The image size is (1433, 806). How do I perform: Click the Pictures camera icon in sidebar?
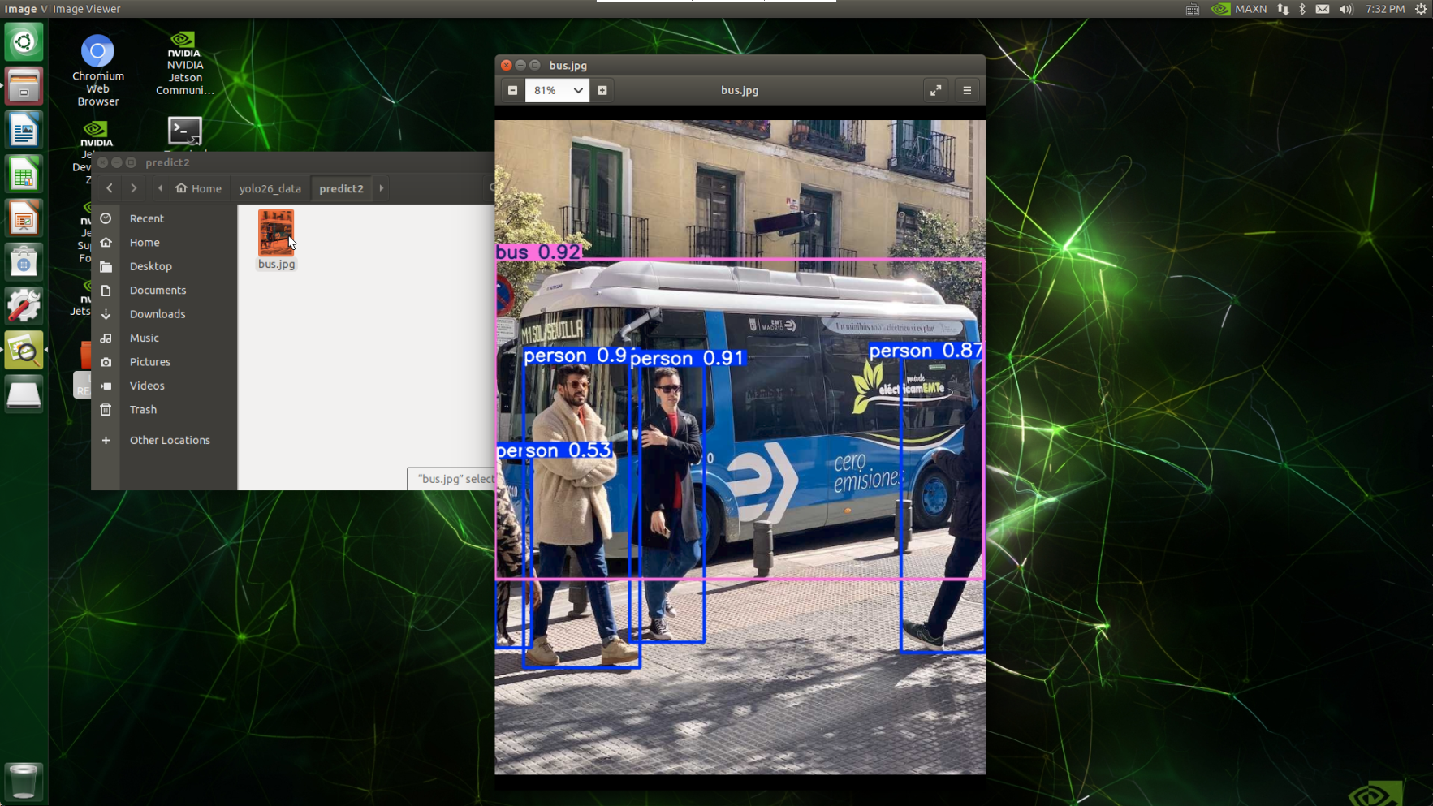[x=106, y=362]
